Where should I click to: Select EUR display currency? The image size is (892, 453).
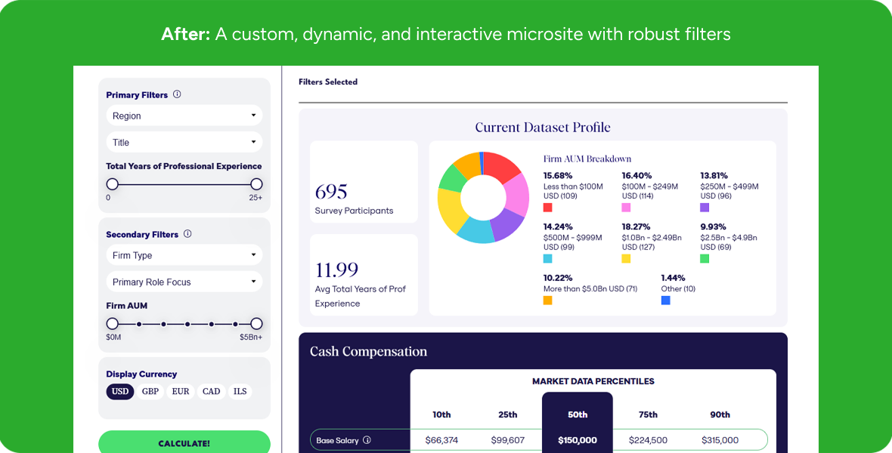point(181,392)
